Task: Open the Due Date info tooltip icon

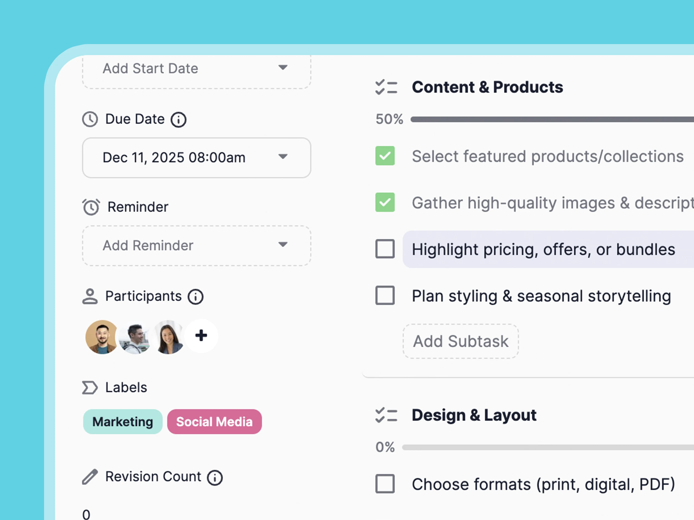Action: pyautogui.click(x=178, y=119)
